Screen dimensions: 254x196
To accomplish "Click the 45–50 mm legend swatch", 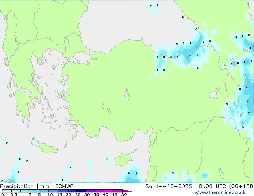I will tap(118, 191).
